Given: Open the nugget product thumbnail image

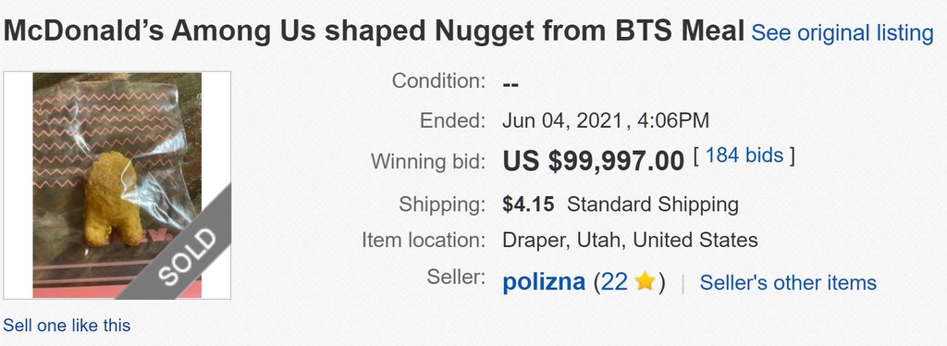Looking at the screenshot, I should [x=117, y=185].
